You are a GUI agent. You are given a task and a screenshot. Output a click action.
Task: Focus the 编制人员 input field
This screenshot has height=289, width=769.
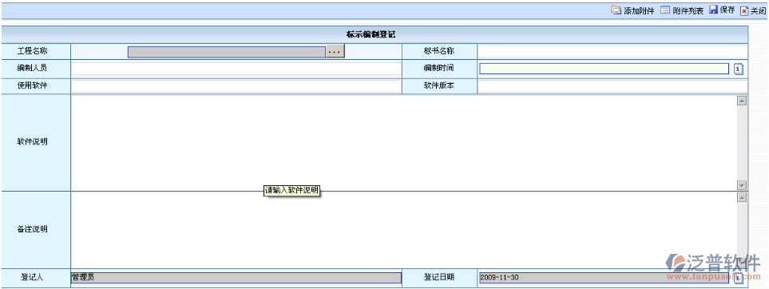[236, 69]
